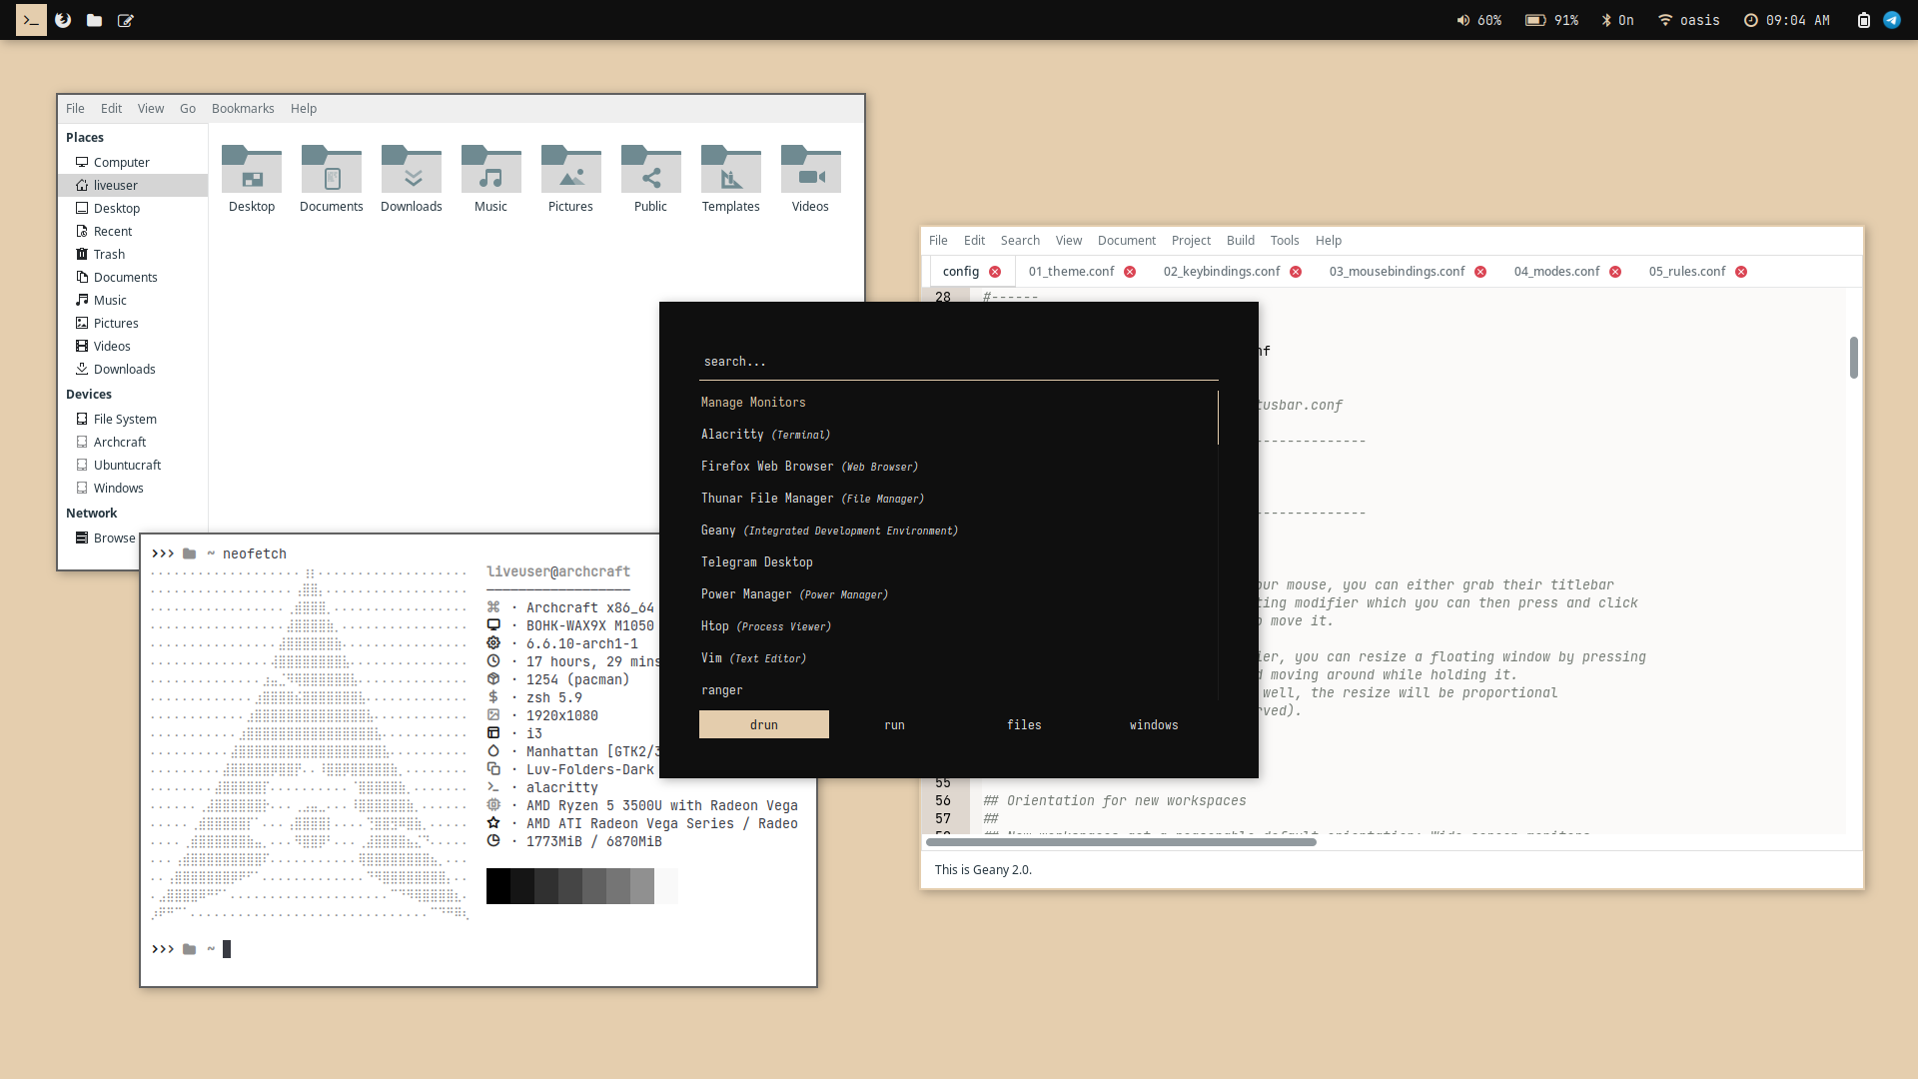Viewport: 1918px width, 1079px height.
Task: Click the Firefox icon in top bar
Action: coord(63,20)
